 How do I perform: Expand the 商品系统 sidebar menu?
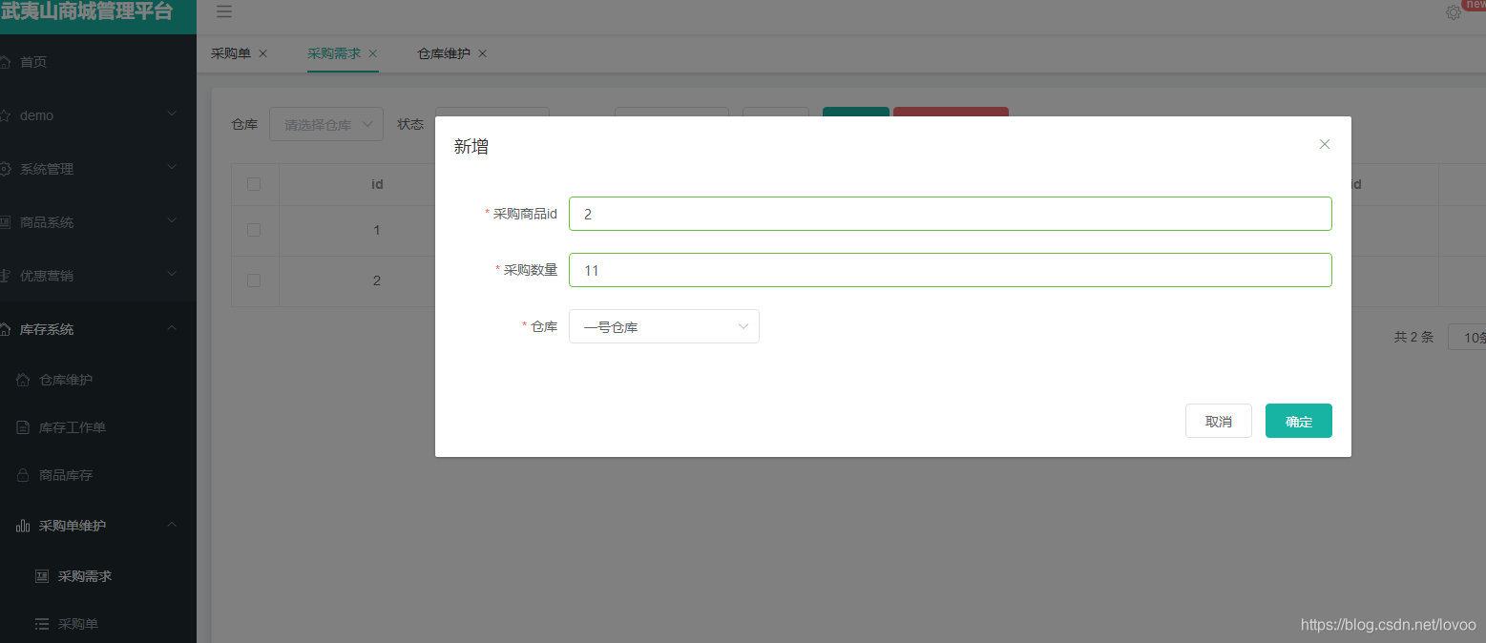[172, 221]
